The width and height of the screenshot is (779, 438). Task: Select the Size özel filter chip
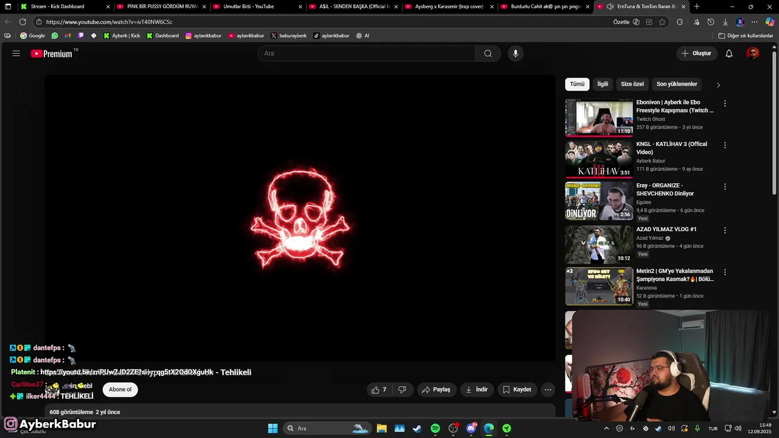click(632, 84)
